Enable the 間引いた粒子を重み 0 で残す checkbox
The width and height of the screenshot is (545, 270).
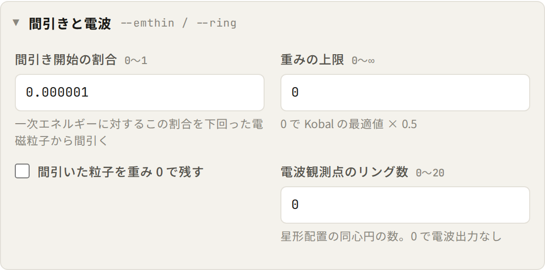(x=22, y=171)
